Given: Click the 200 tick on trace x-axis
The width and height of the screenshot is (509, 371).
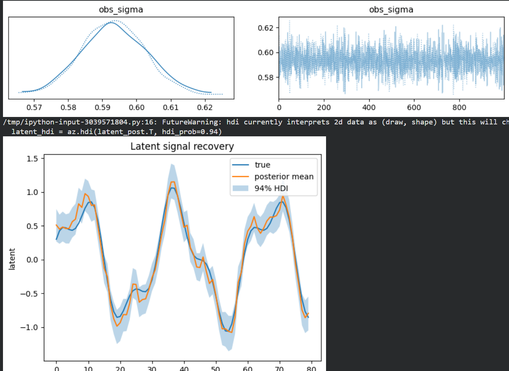Looking at the screenshot, I should click(x=324, y=108).
